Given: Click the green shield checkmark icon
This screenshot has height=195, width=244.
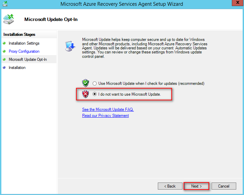Looking at the screenshot, I should (x=86, y=83).
